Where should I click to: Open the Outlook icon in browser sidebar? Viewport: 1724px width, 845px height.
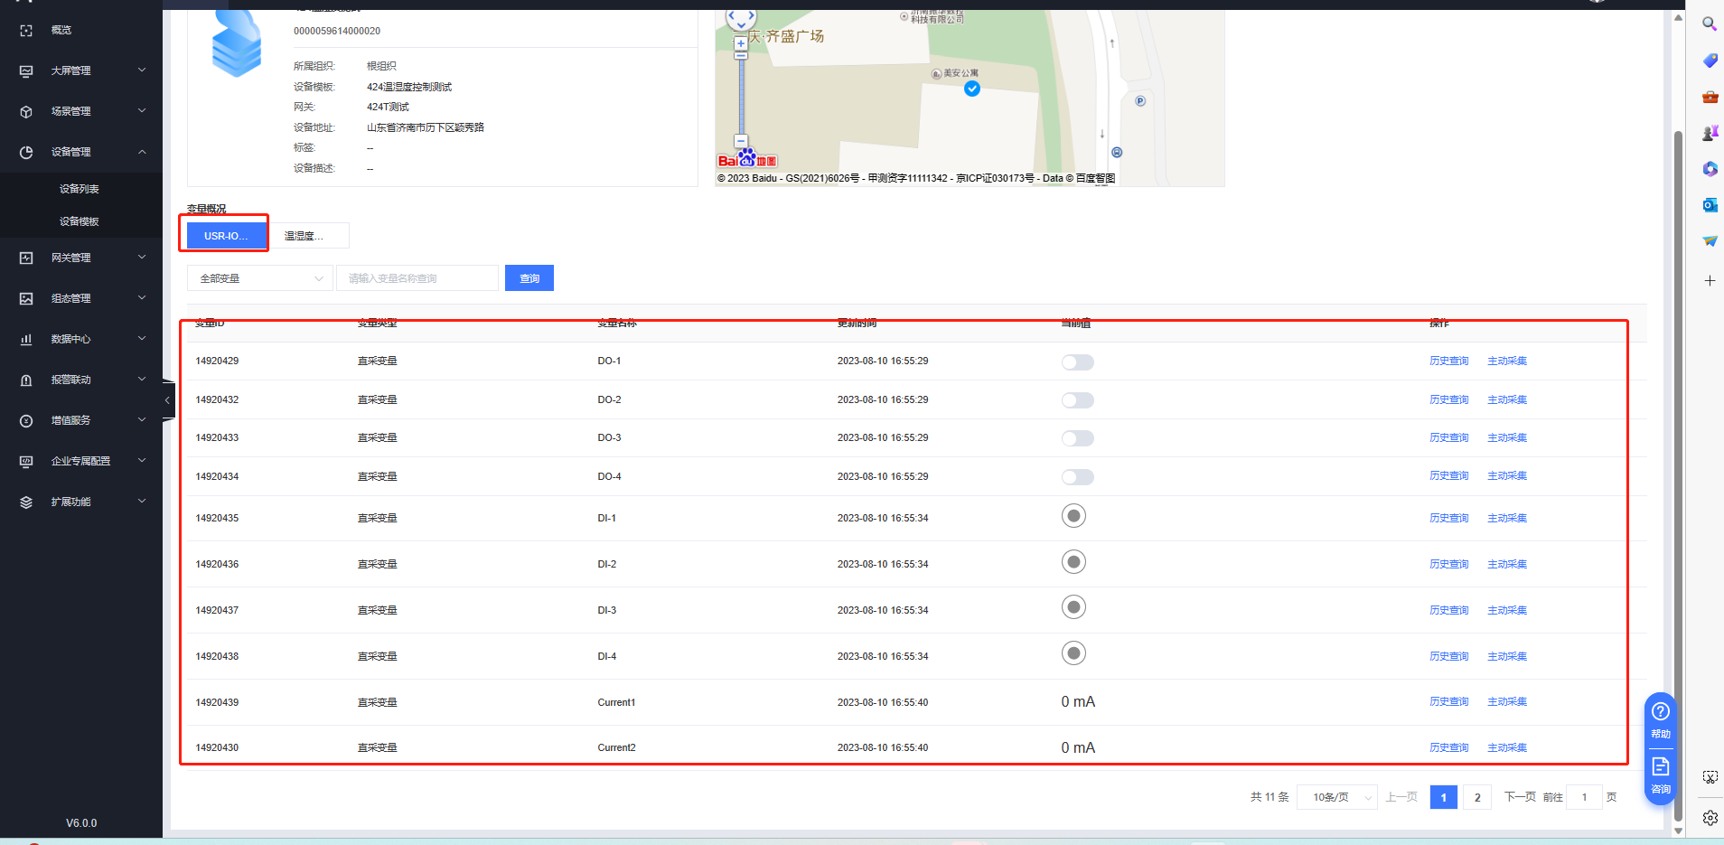coord(1710,205)
